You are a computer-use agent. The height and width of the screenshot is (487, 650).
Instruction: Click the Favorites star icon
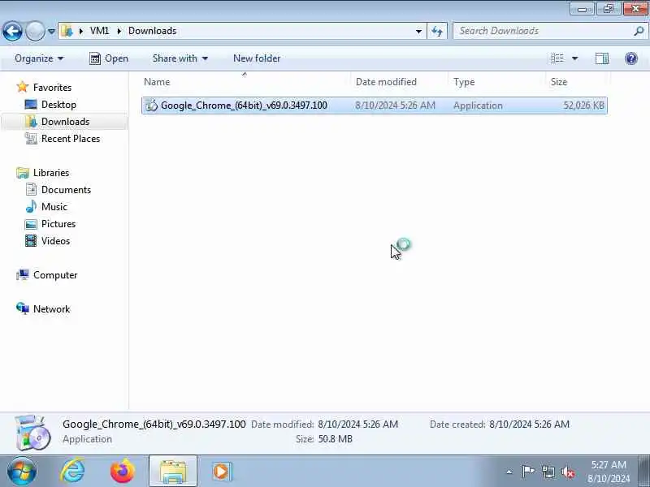tap(23, 87)
